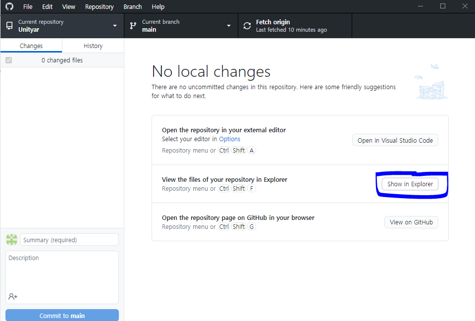Click the user avatar beside Summary field
Screen dimensions: 475x321
pyautogui.click(x=11, y=240)
